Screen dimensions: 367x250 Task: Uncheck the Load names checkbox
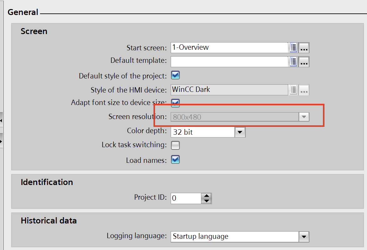pyautogui.click(x=175, y=160)
